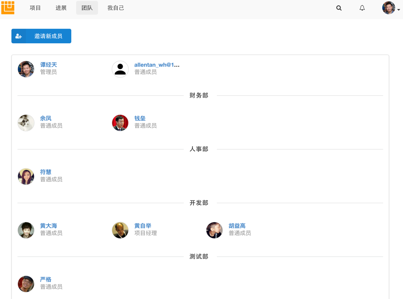This screenshot has height=299, width=403.
Task: Select the 团队 navigation item
Action: point(87,8)
